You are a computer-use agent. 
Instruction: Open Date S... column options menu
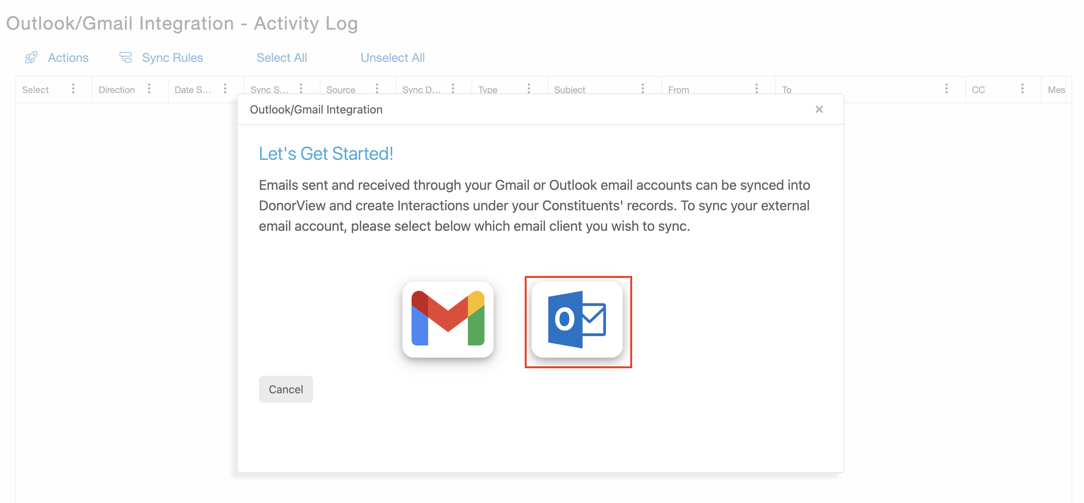[x=225, y=89]
